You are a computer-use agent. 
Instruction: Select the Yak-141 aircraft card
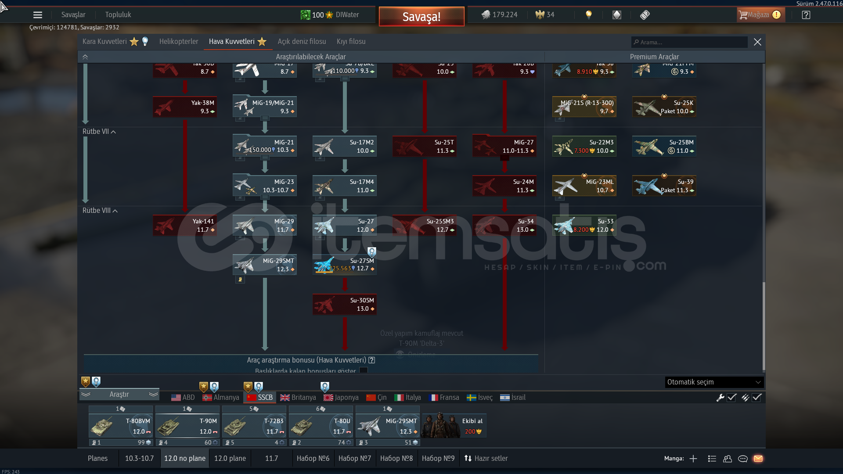point(185,226)
